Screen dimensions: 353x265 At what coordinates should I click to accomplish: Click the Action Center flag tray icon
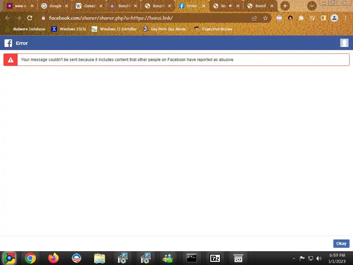click(302, 258)
